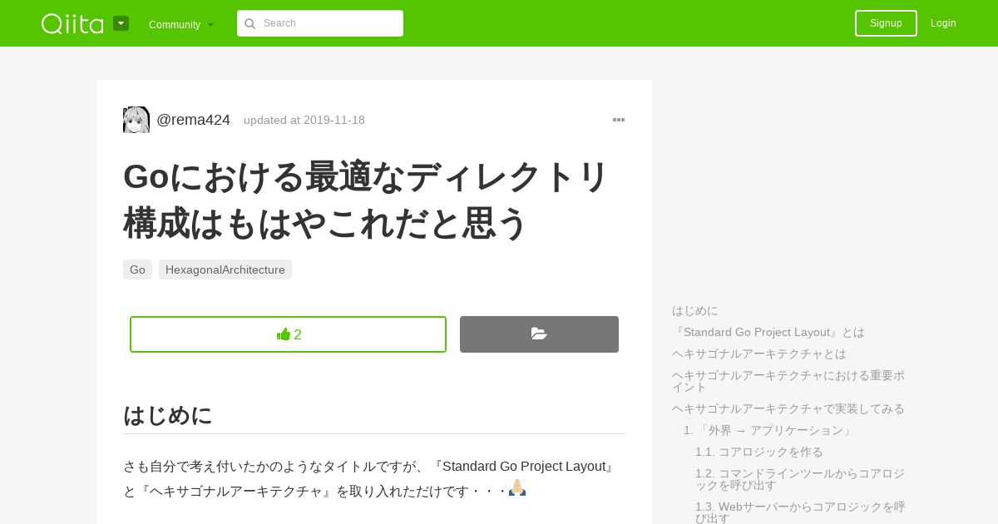998x524 pixels.
Task: Jump to はじめに in table of contents
Action: tap(695, 310)
